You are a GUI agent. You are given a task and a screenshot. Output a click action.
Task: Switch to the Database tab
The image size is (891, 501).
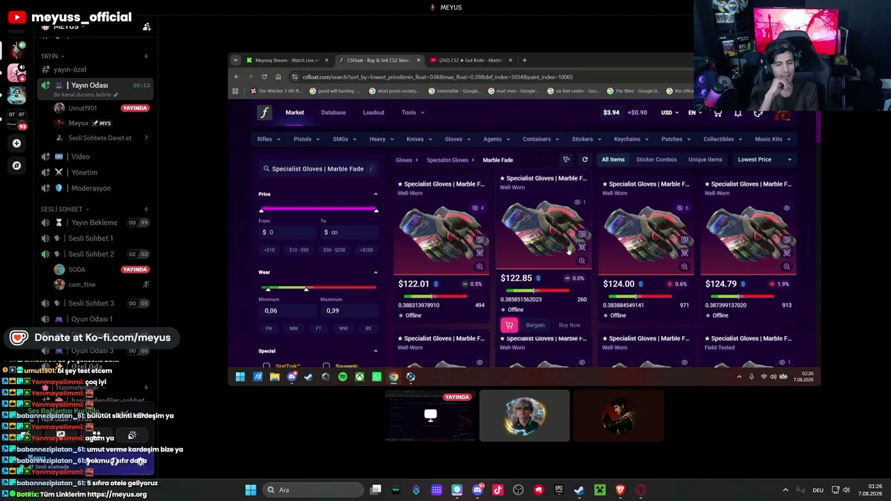(333, 113)
